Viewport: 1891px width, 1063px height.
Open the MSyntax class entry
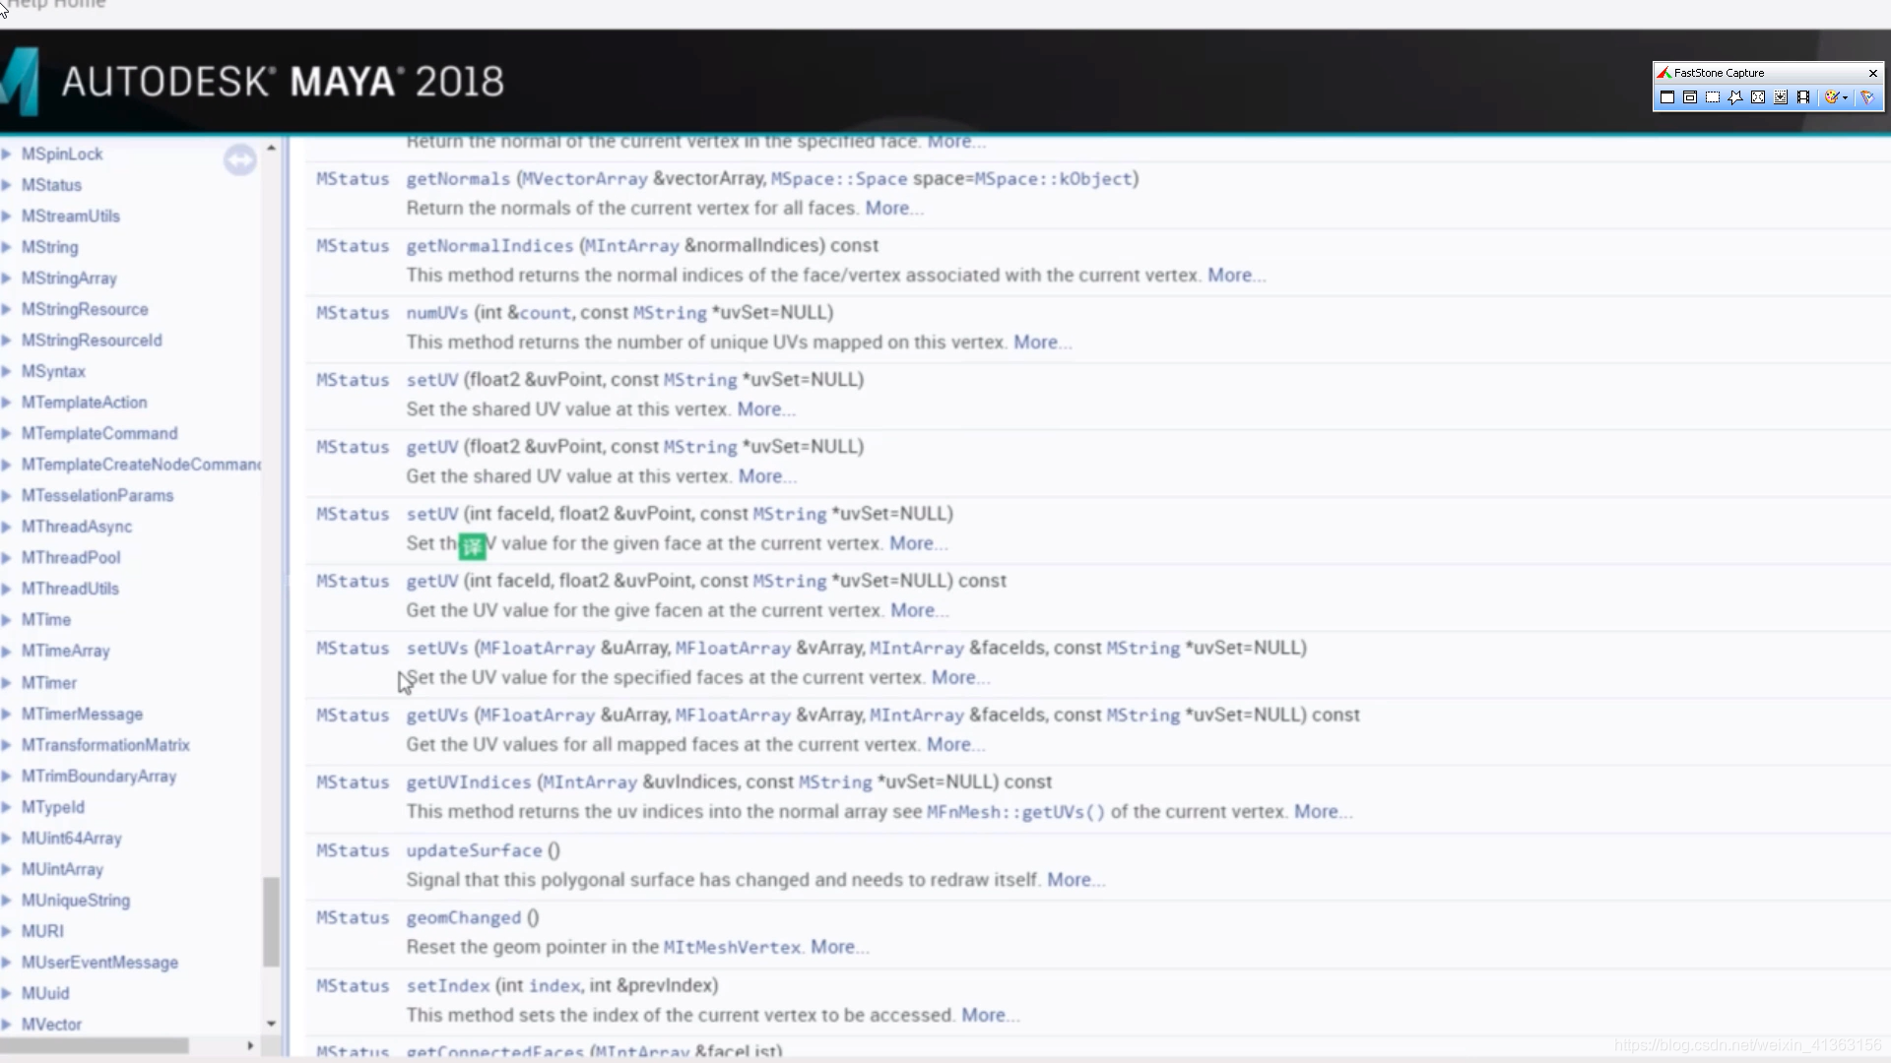pos(53,371)
